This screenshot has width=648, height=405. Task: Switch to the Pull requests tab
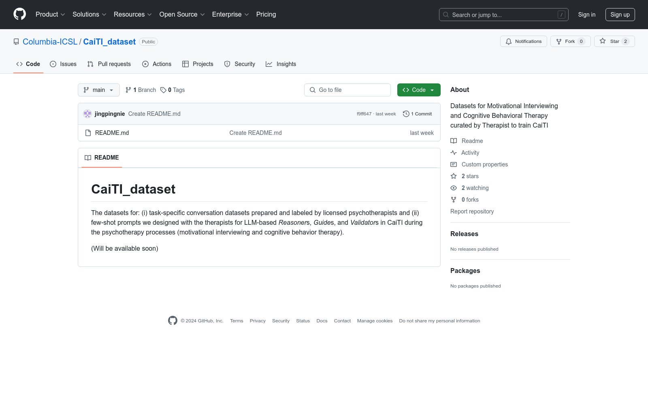[x=109, y=64]
